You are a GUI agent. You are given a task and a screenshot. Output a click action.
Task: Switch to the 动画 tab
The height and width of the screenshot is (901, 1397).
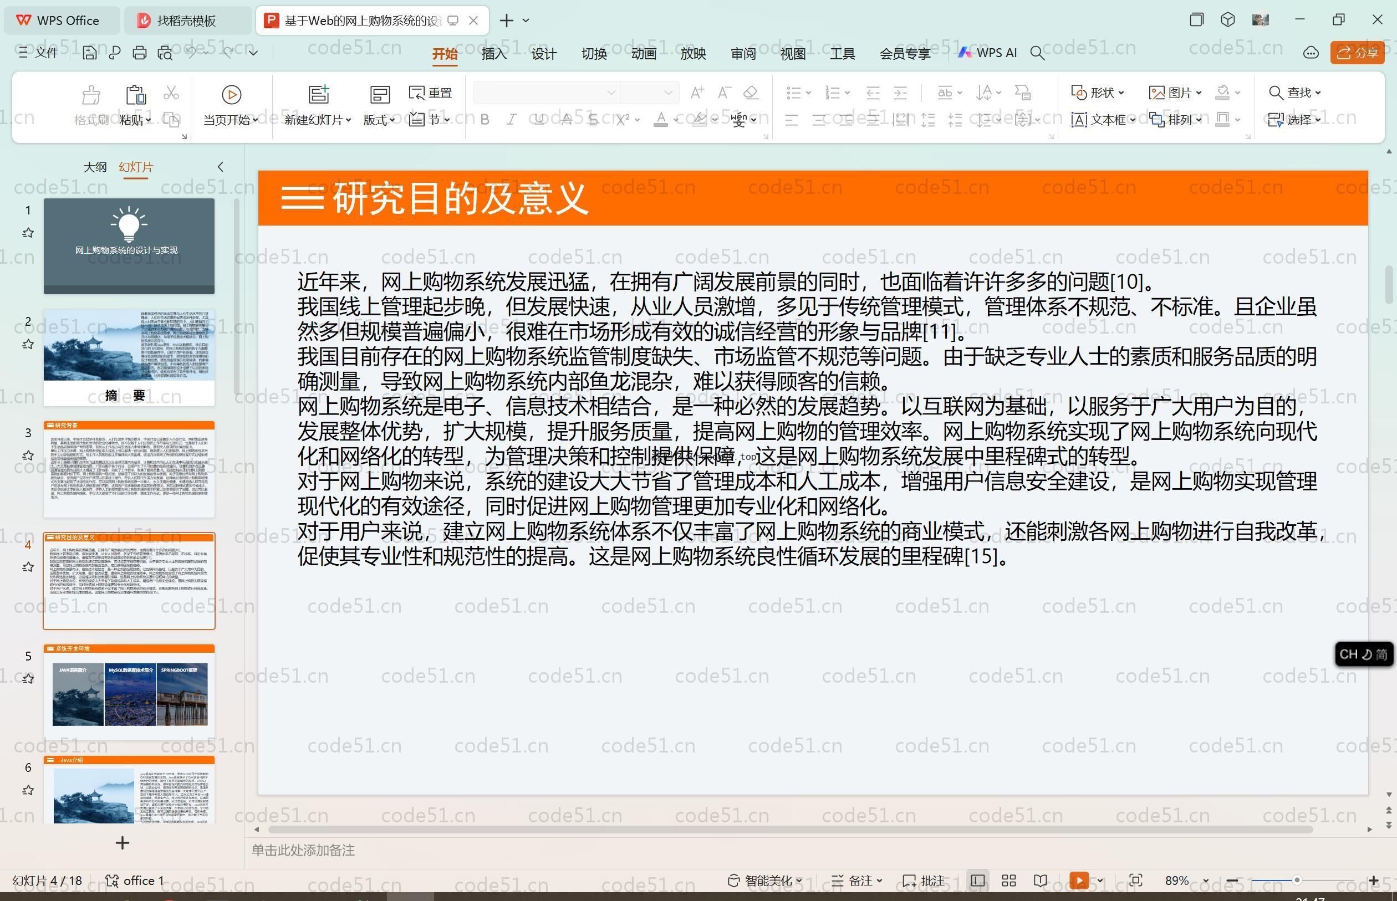[643, 53]
